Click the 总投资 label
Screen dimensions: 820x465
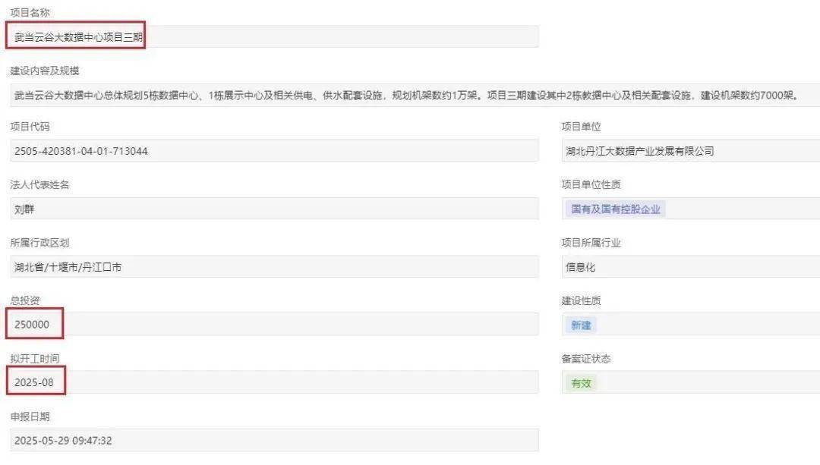coord(25,301)
